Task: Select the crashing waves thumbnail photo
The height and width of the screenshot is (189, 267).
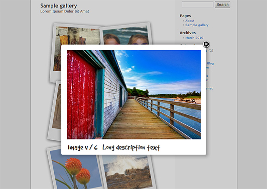Action: pyautogui.click(x=128, y=172)
